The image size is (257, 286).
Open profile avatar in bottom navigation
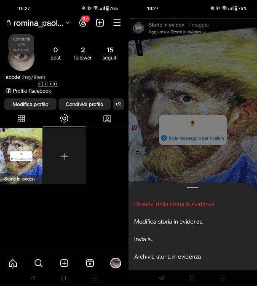(x=115, y=263)
